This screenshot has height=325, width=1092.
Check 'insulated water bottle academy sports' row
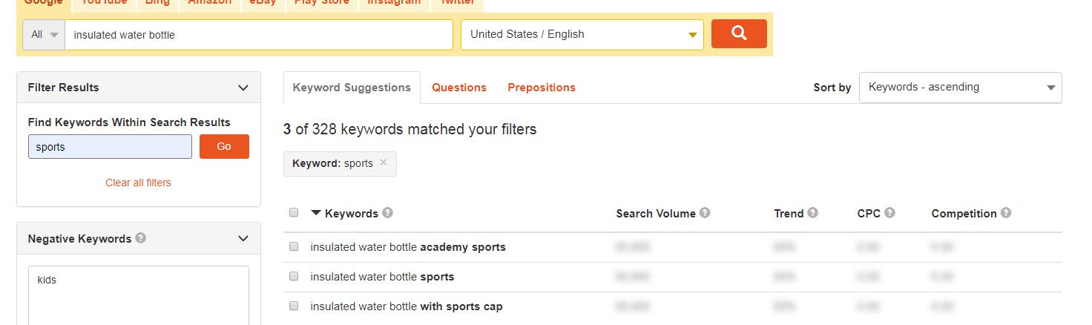click(x=294, y=246)
